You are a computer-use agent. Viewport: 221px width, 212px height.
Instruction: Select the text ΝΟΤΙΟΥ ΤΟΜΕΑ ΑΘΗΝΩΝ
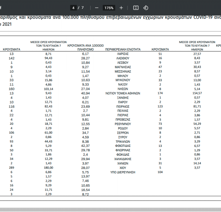click(x=123, y=93)
